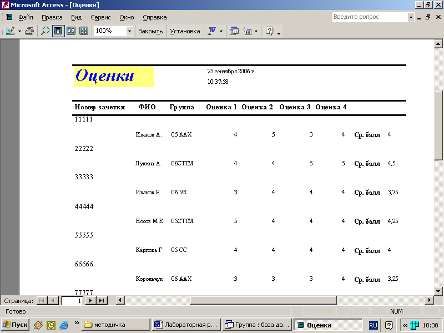
Task: Go to the next page button
Action: pos(90,300)
